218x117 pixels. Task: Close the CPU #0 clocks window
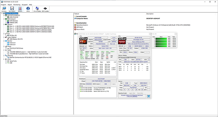[x=176, y=34]
